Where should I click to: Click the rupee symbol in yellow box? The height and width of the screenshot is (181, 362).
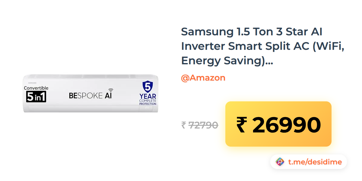(242, 125)
